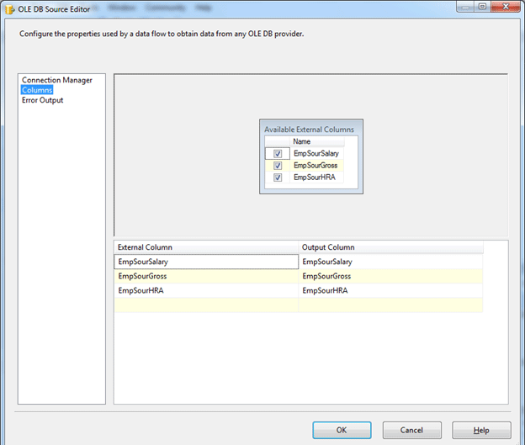
Task: Edit the EmpSourGross Output Column cell
Action: pos(390,276)
